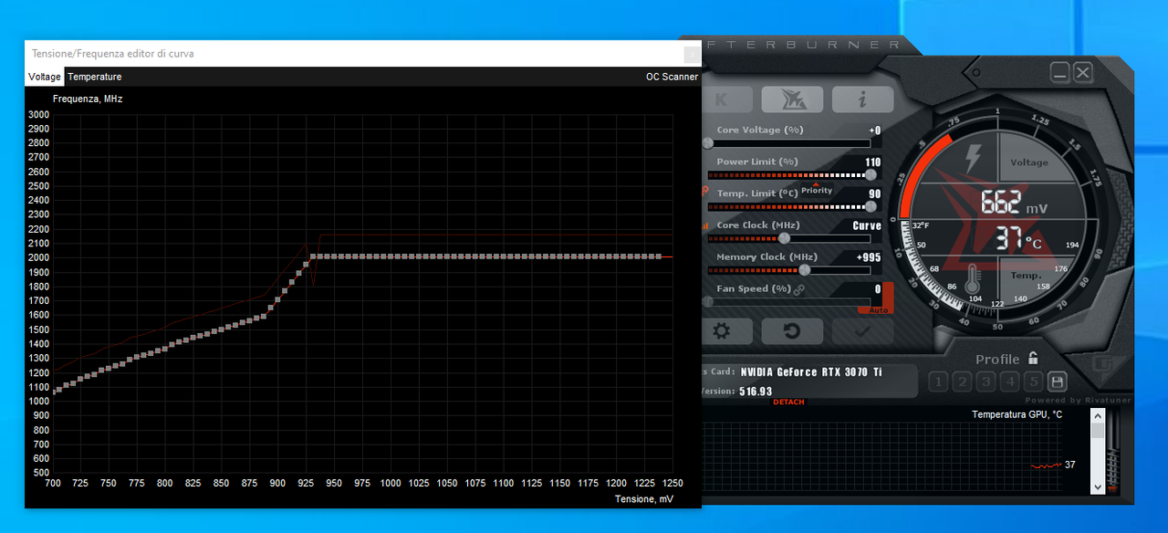The height and width of the screenshot is (533, 1168).
Task: Click the Core Clock slider track
Action: click(x=789, y=238)
